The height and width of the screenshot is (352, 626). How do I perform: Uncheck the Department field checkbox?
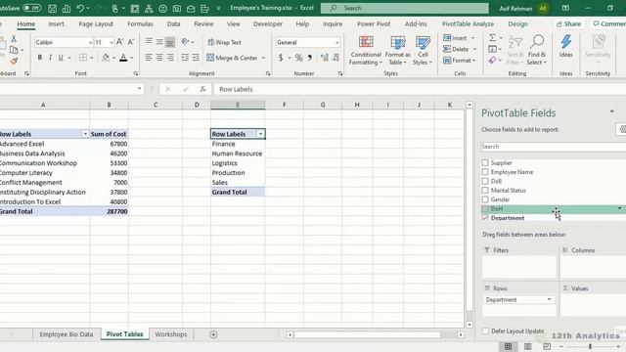[x=485, y=218]
